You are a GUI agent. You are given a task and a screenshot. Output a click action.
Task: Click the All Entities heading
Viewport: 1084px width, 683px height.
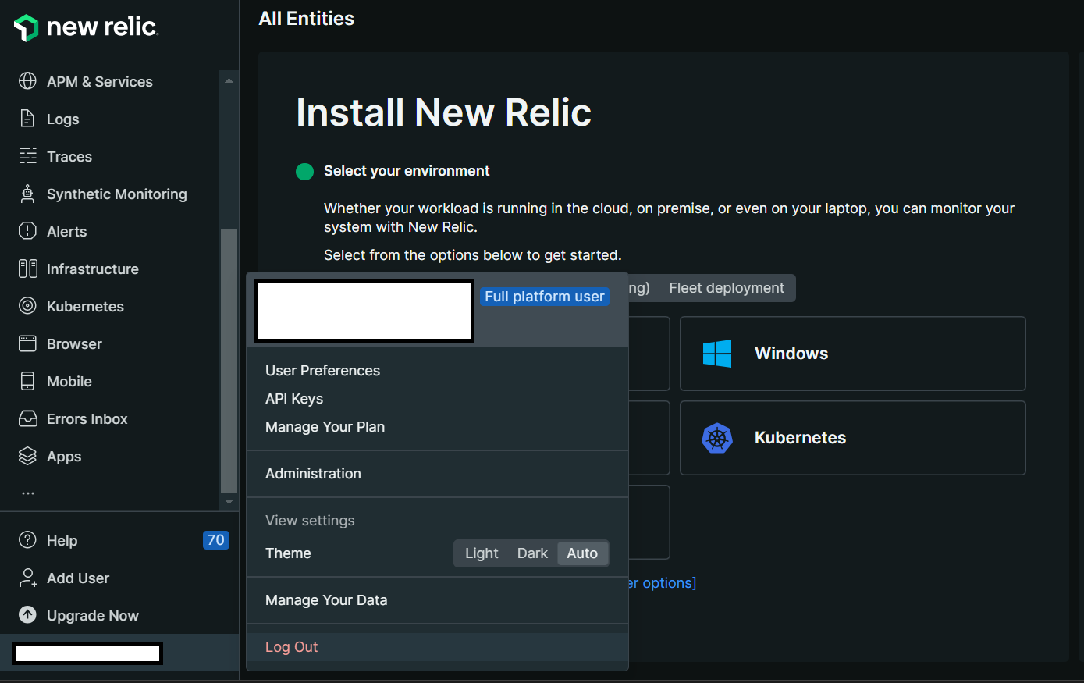(x=306, y=19)
